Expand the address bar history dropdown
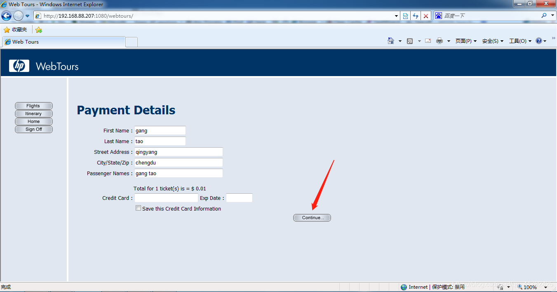This screenshot has height=292, width=557. click(397, 16)
